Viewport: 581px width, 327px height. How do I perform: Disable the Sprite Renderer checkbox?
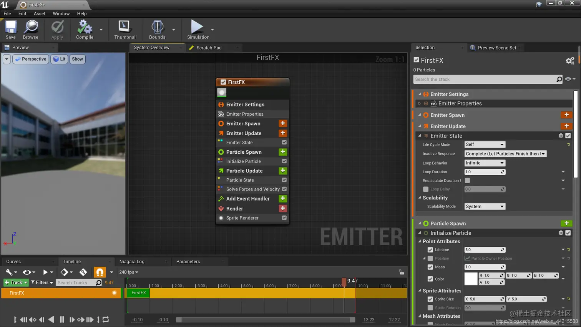pos(284,218)
